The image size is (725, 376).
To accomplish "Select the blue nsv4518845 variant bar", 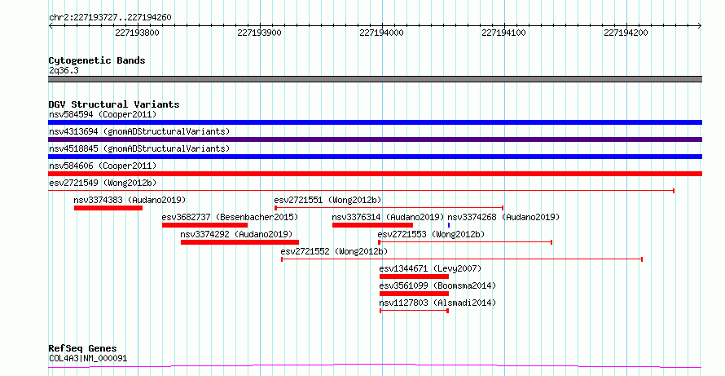I will [375, 157].
